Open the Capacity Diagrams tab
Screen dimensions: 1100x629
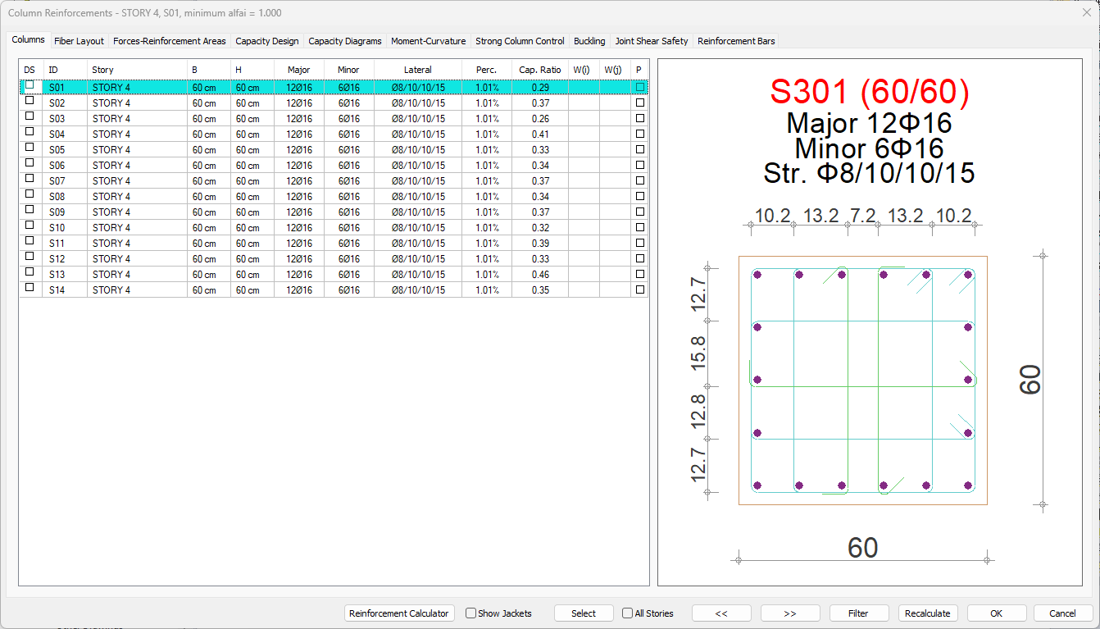(344, 41)
